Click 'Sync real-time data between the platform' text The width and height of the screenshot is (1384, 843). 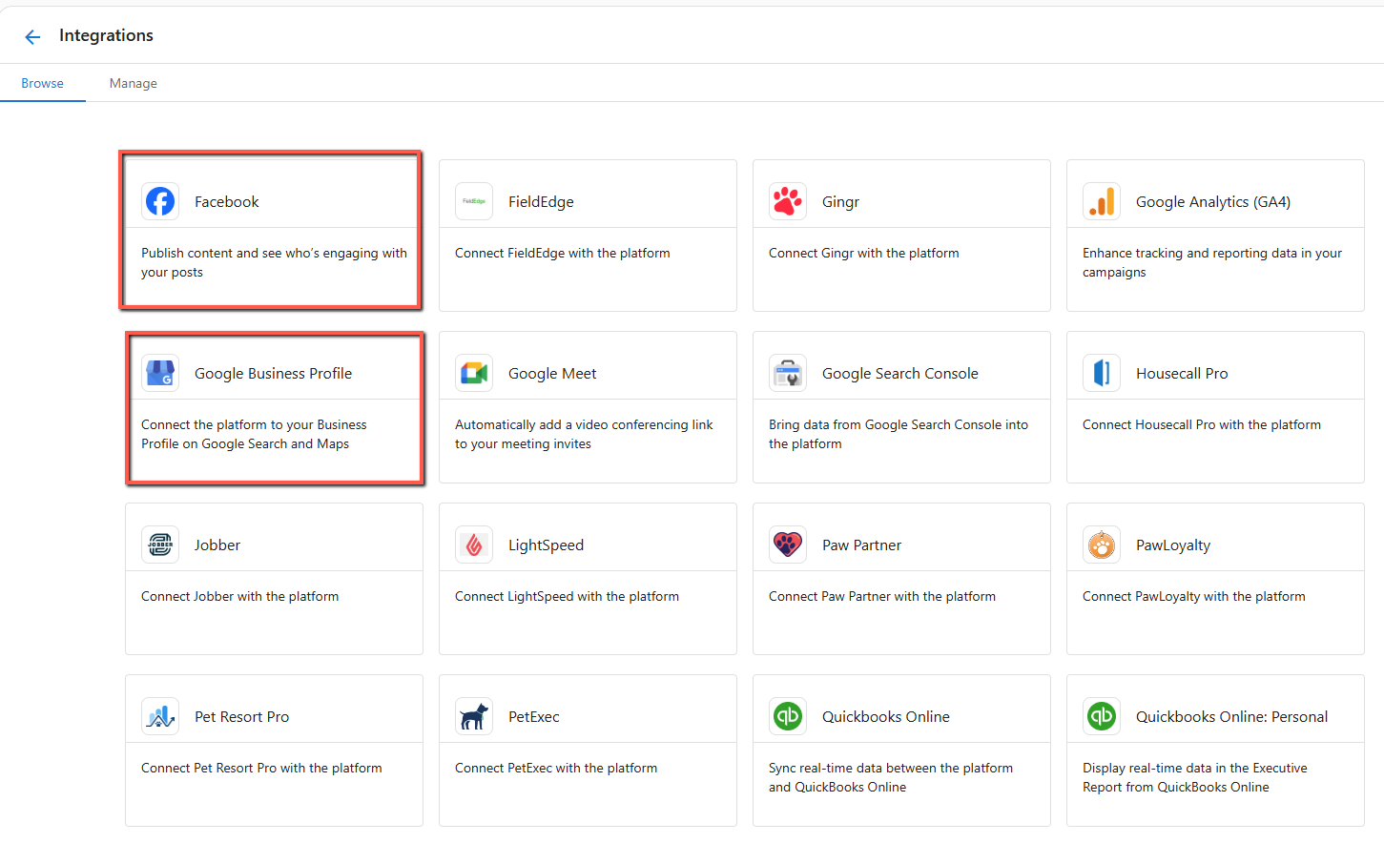[891, 777]
